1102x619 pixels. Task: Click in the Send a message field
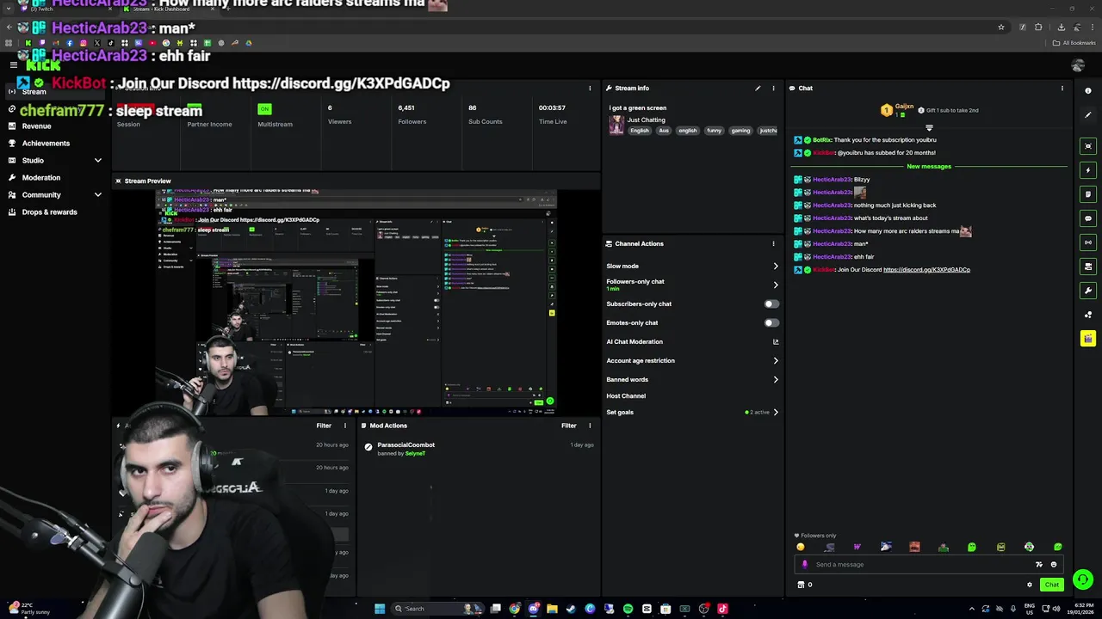coord(921,565)
